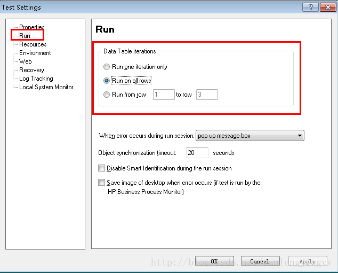Go to Resources settings page
The width and height of the screenshot is (338, 273).
tap(33, 44)
